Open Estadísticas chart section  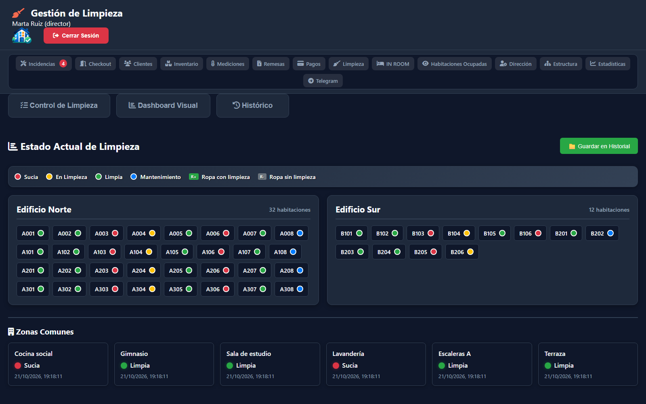point(608,64)
